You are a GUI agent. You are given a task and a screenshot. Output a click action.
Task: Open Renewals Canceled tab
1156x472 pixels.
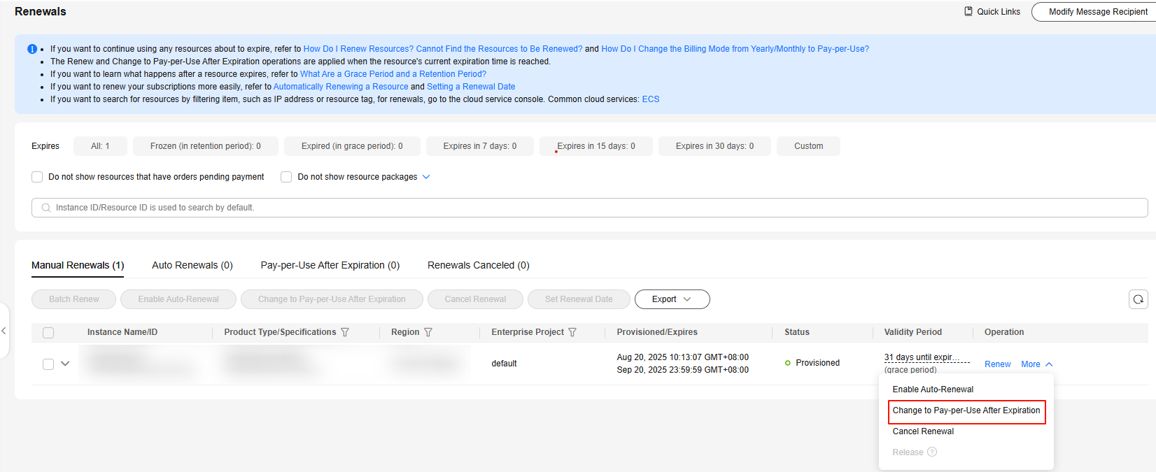(479, 265)
